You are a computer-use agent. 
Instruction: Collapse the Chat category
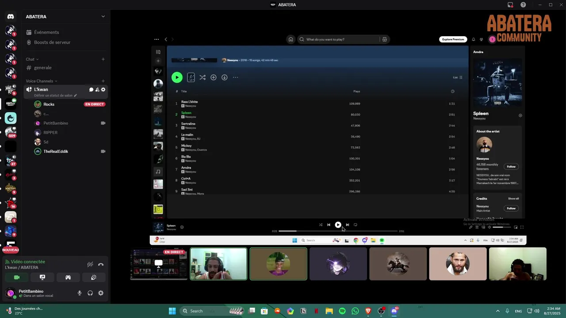(32, 59)
